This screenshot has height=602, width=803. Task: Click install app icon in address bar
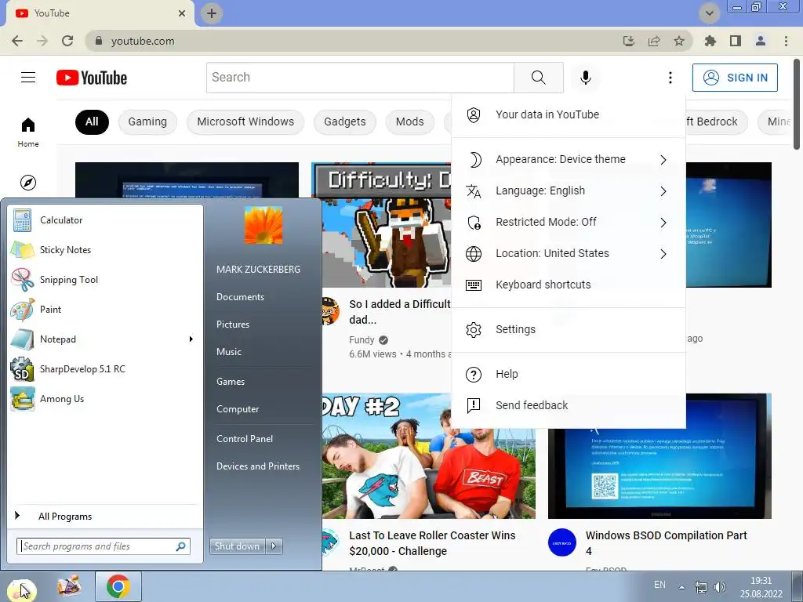coord(629,41)
